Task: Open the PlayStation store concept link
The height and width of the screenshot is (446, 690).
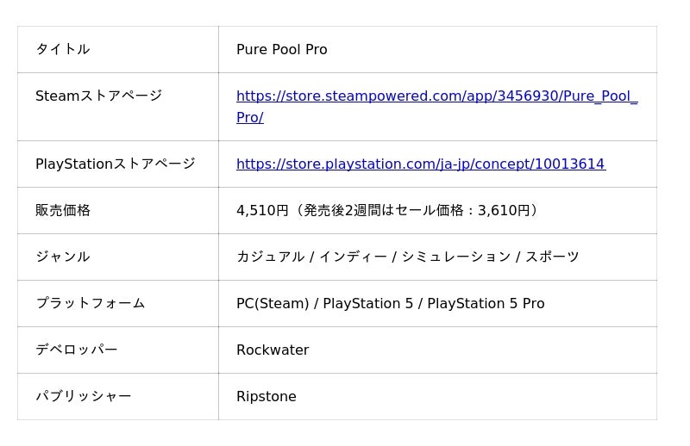Action: pyautogui.click(x=420, y=164)
